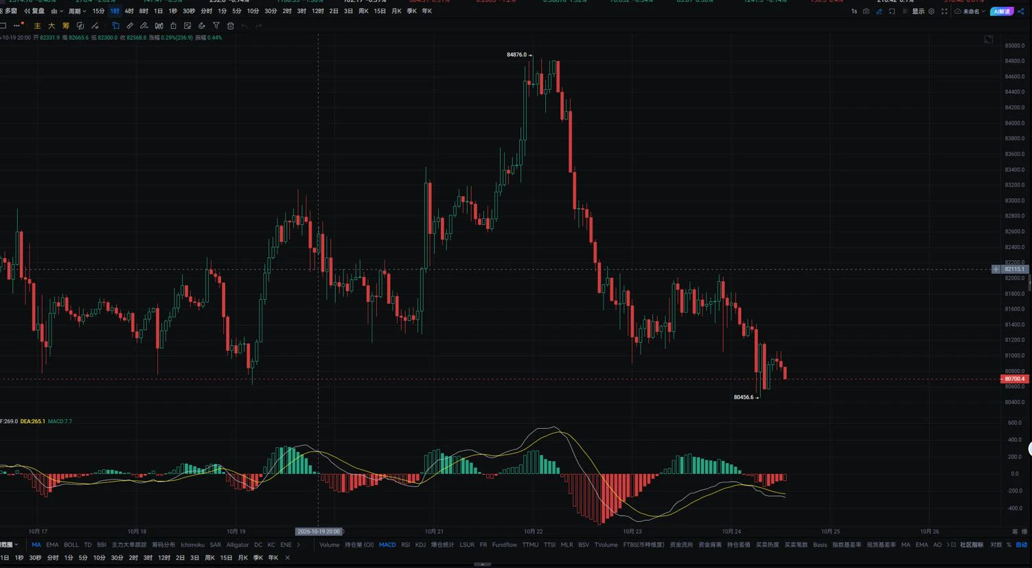Open the more tools ellipsis icon
The image size is (1032, 568).
pyautogui.click(x=18, y=26)
